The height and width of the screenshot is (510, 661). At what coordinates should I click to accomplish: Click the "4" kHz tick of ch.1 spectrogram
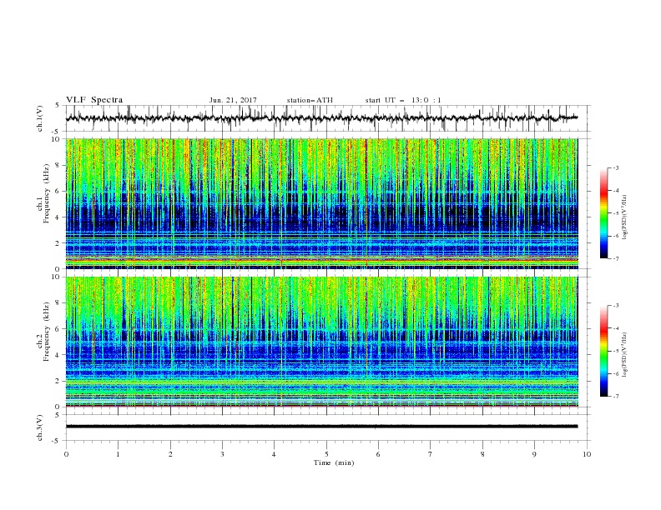58,217
